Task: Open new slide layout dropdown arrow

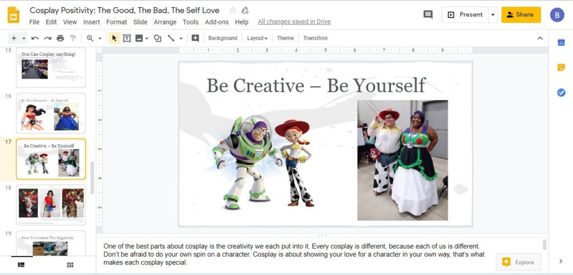Action: (x=24, y=38)
